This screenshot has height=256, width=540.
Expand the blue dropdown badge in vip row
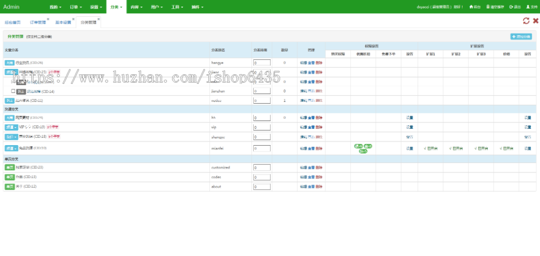11,127
